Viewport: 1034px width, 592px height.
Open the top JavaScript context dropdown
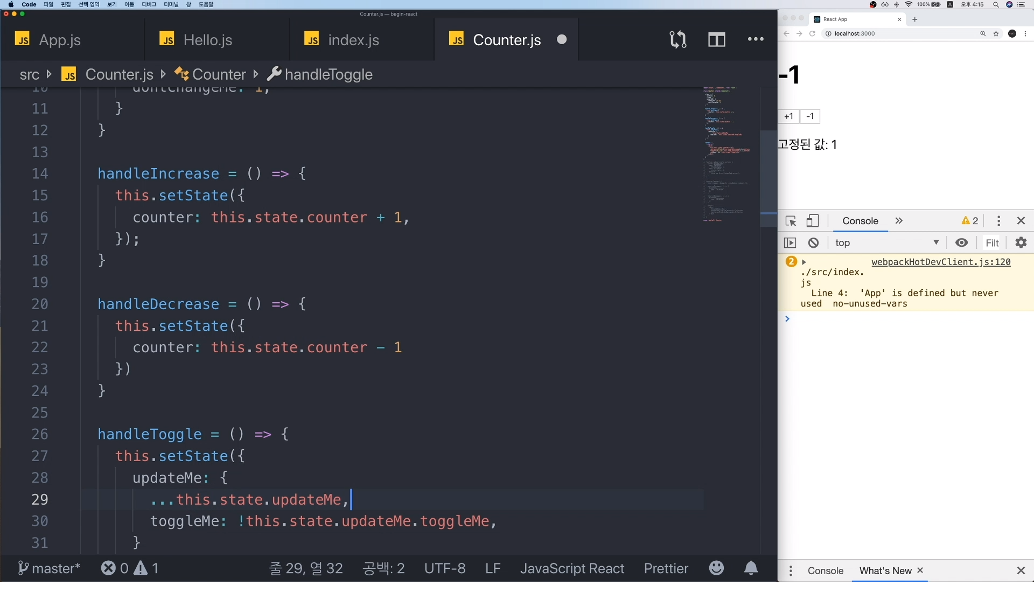click(x=886, y=243)
